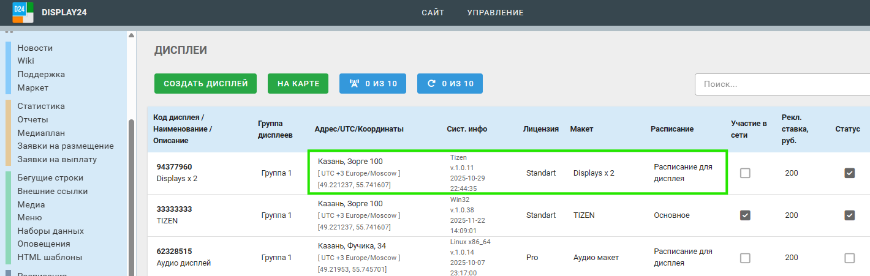The height and width of the screenshot is (276, 870).
Task: Open Новости in the sidebar
Action: coord(35,48)
